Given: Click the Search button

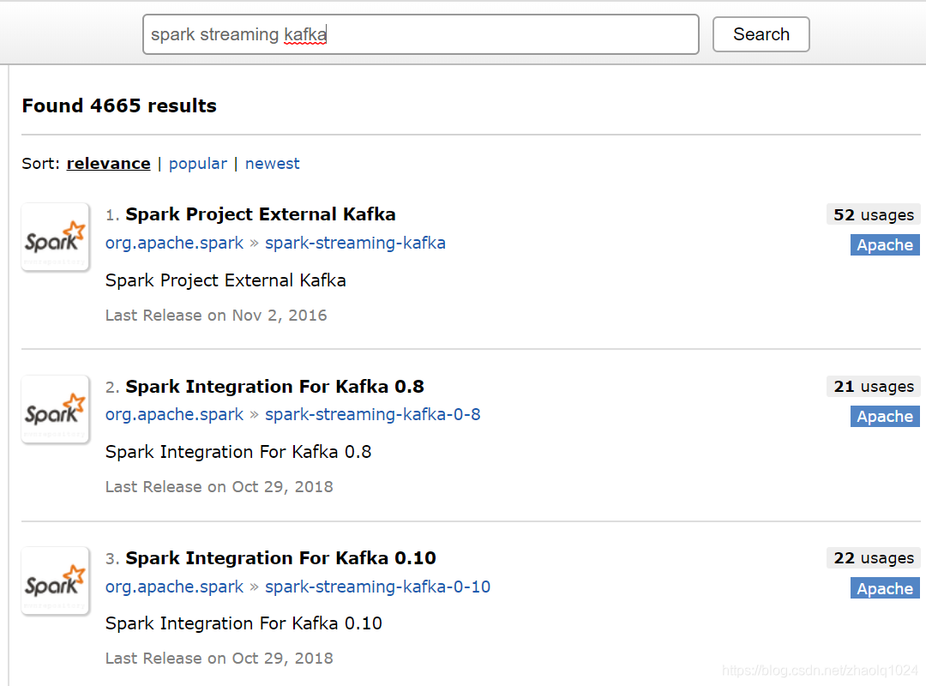Looking at the screenshot, I should (761, 34).
